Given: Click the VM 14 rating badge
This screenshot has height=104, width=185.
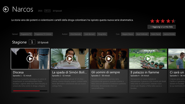Looking at the screenshot, I should coord(47,11).
